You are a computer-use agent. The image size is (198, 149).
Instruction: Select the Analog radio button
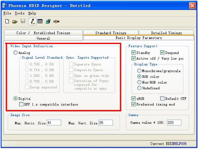pyautogui.click(x=15, y=53)
